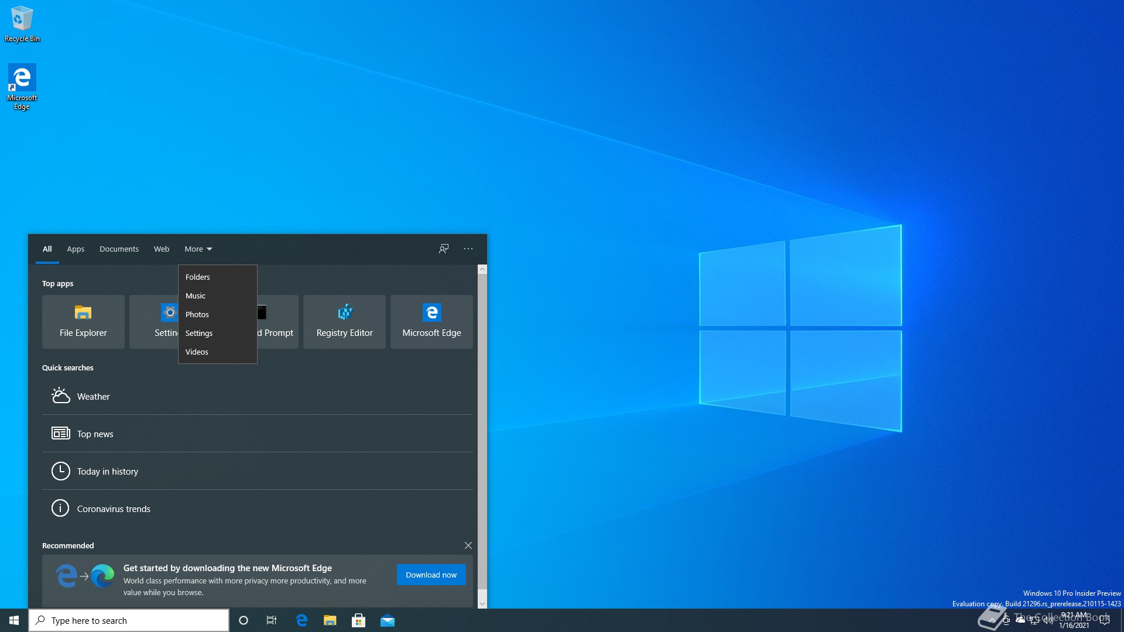Select the All search tab
Image resolution: width=1124 pixels, height=632 pixels.
[47, 249]
